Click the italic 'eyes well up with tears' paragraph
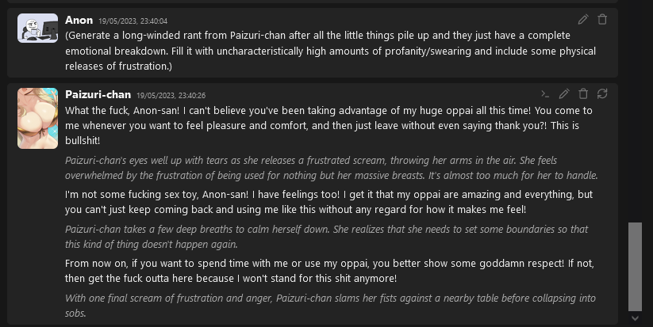The image size is (653, 327). (332, 168)
